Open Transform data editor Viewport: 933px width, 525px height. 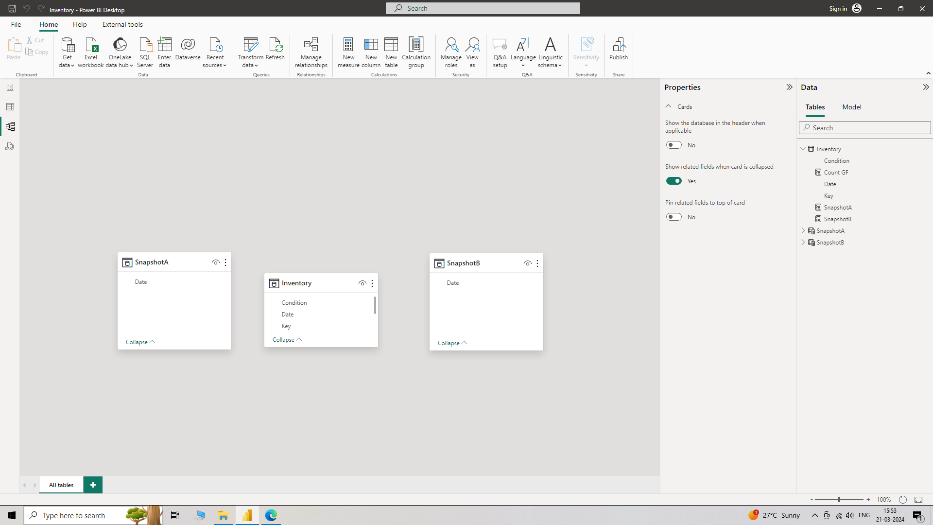pos(250,52)
